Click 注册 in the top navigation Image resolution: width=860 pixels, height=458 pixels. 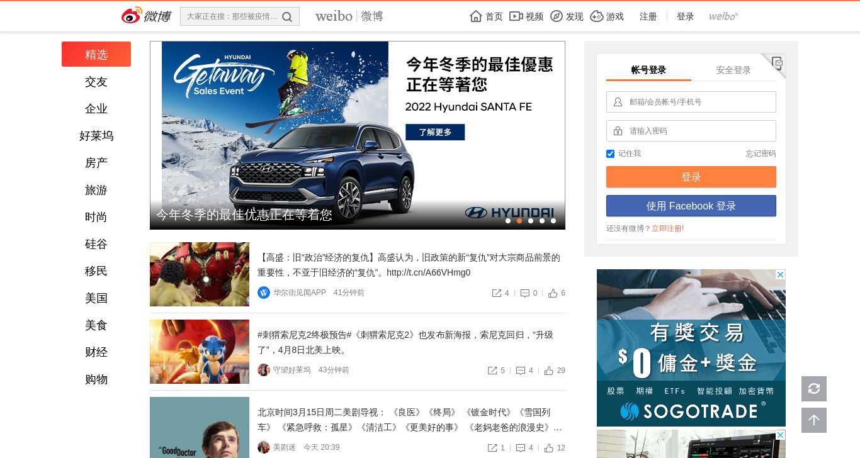point(648,16)
